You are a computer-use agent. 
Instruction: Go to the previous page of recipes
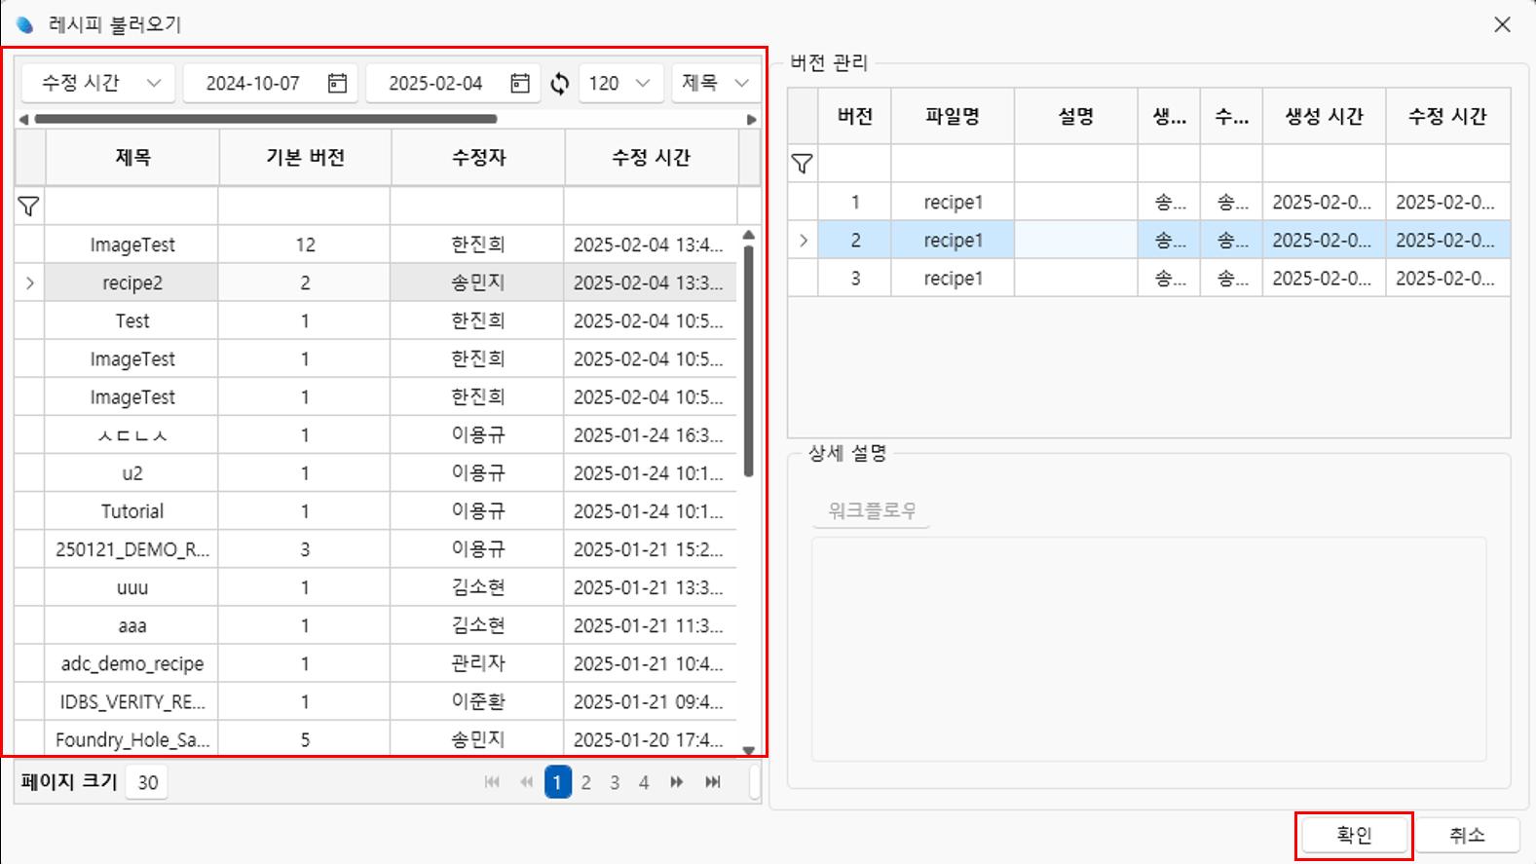point(526,782)
